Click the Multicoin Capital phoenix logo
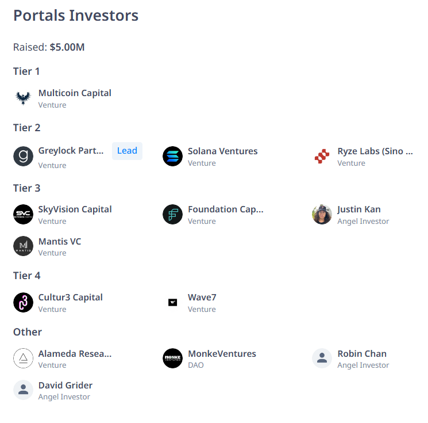The image size is (428, 423). pos(23,98)
